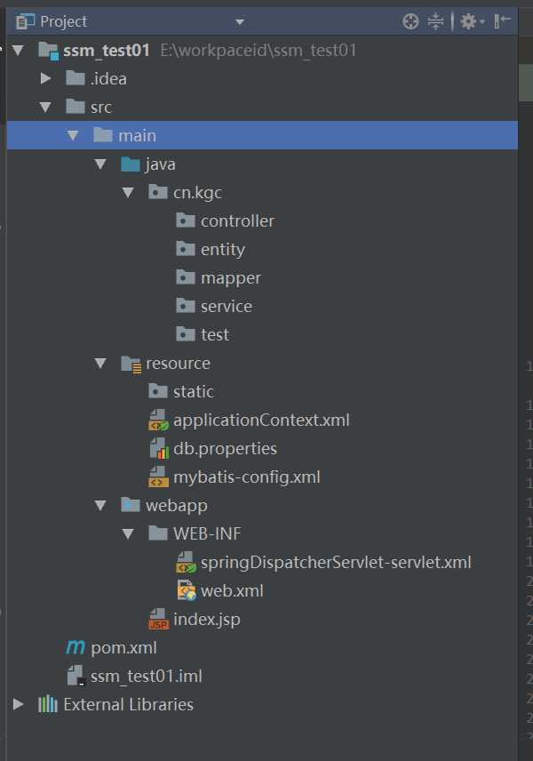Viewport: 533px width, 761px height.
Task: Click the scroll from source target icon
Action: tap(410, 21)
